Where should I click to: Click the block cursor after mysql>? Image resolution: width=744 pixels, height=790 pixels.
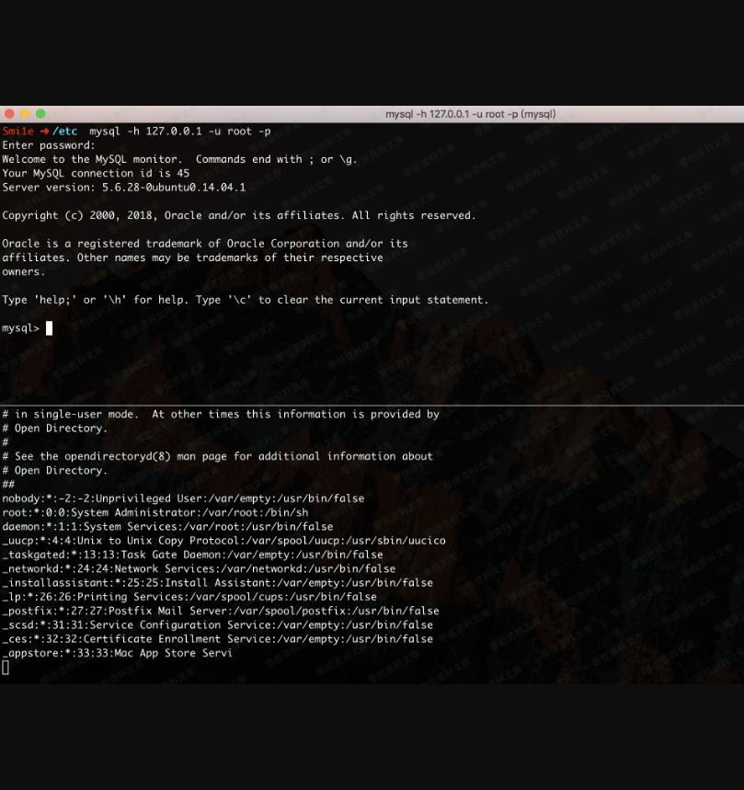click(x=50, y=328)
